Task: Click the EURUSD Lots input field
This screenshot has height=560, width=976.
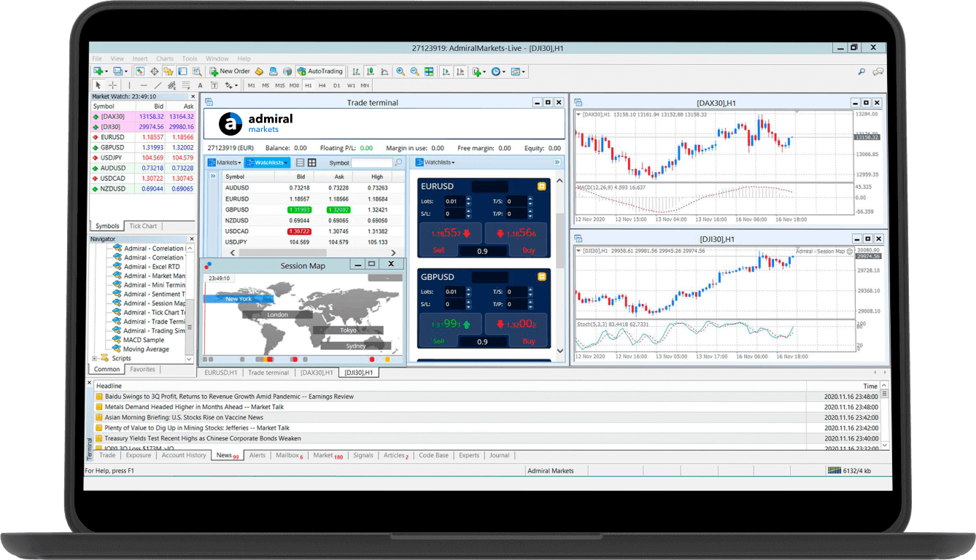Action: click(453, 201)
